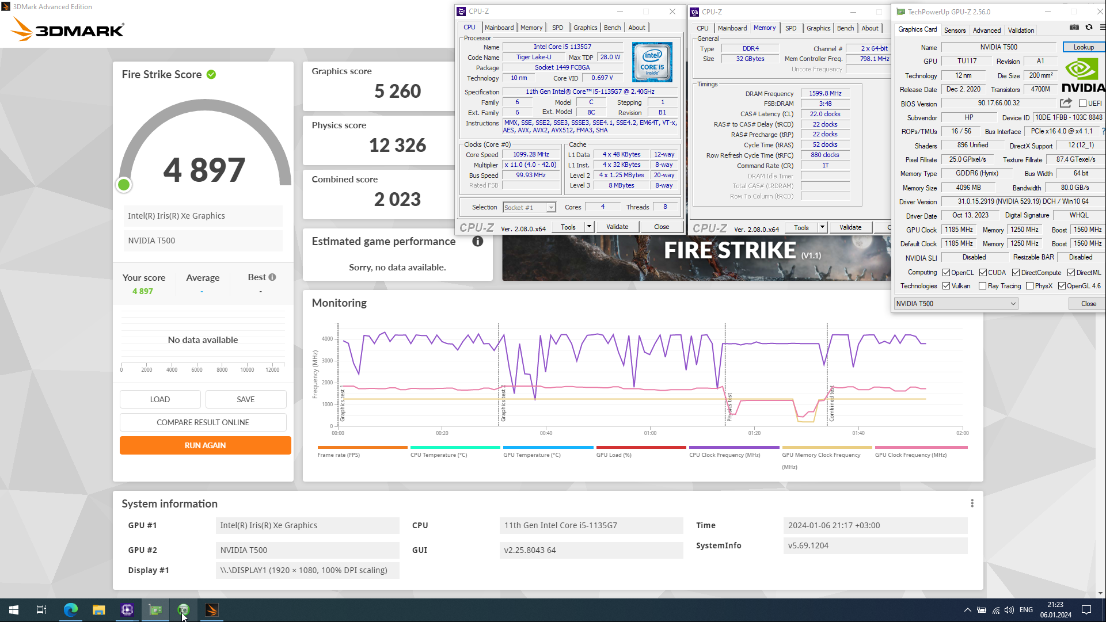Image resolution: width=1106 pixels, height=622 pixels.
Task: Toggle the UEFI checkbox in GPU-Z
Action: 1082,104
